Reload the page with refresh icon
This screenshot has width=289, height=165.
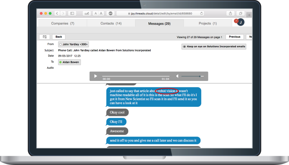click(x=201, y=13)
